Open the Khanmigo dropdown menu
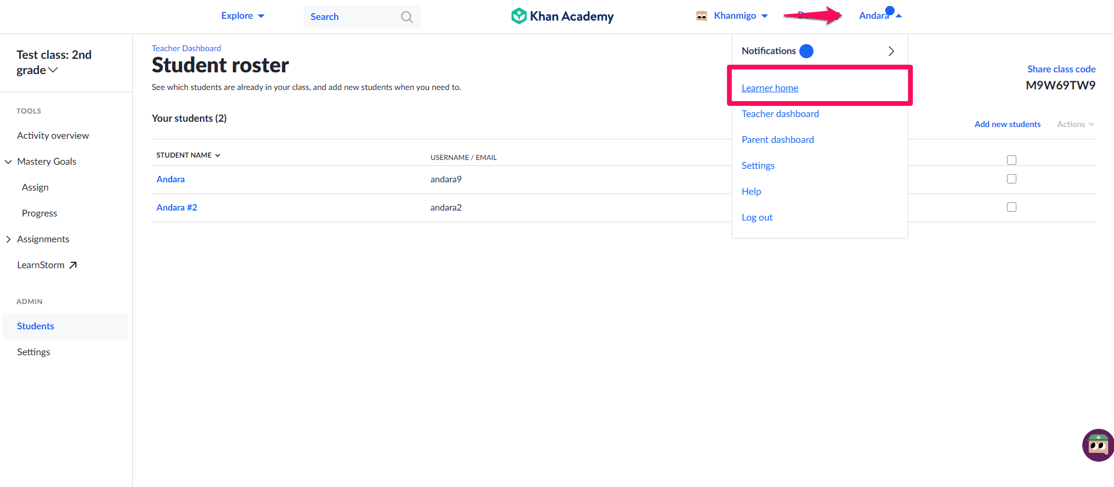Viewport: 1114px width, 487px height. (x=741, y=16)
